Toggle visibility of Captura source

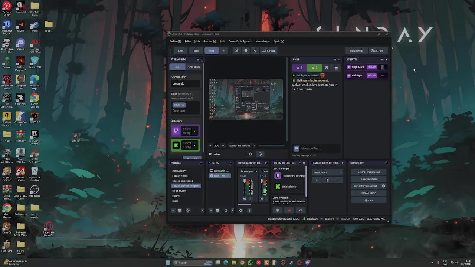pyautogui.click(x=223, y=171)
